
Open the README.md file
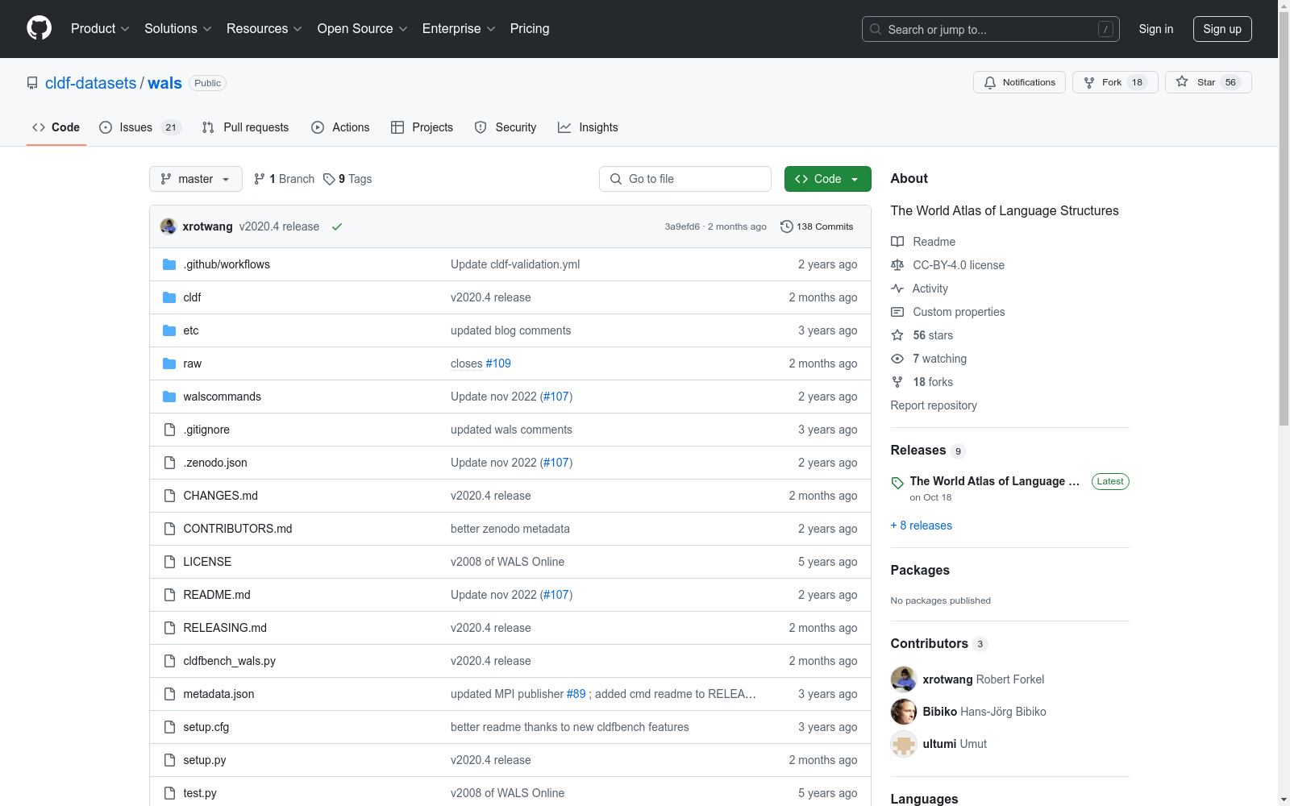pos(217,595)
